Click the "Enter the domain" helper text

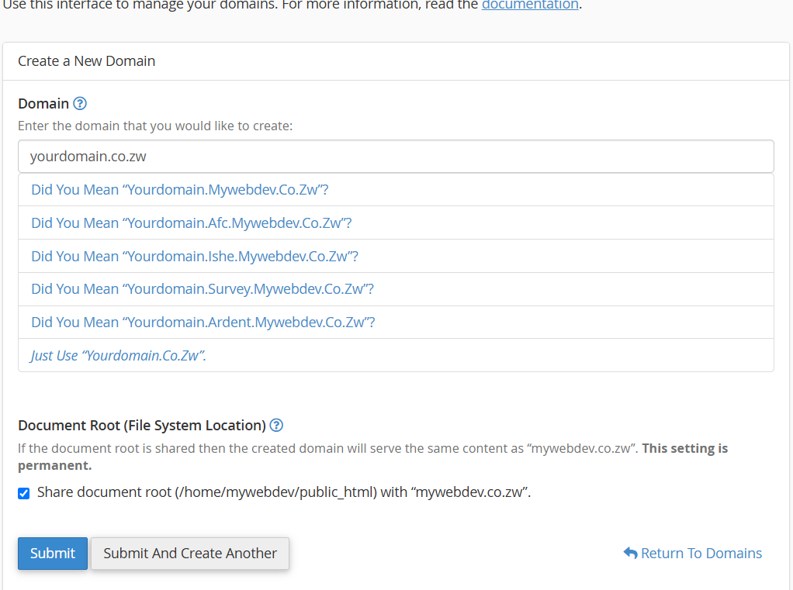point(155,126)
